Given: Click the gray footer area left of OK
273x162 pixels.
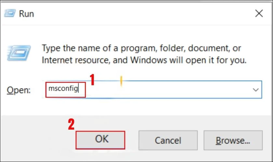Looking at the screenshot, I should [x=36, y=140].
